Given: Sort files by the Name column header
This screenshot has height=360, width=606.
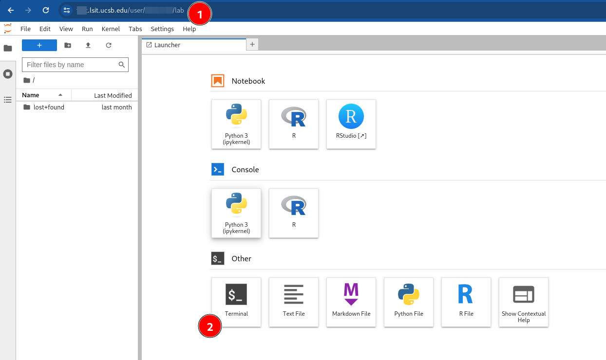Looking at the screenshot, I should 43,95.
